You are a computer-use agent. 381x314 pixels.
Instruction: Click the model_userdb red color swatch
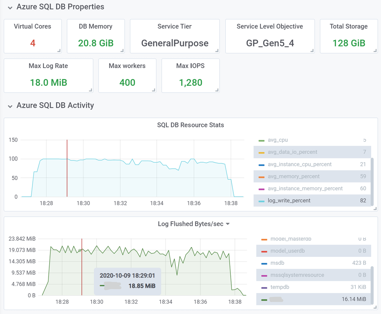pyautogui.click(x=264, y=251)
